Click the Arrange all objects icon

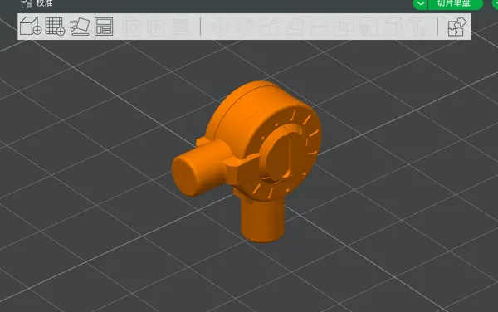click(x=104, y=27)
